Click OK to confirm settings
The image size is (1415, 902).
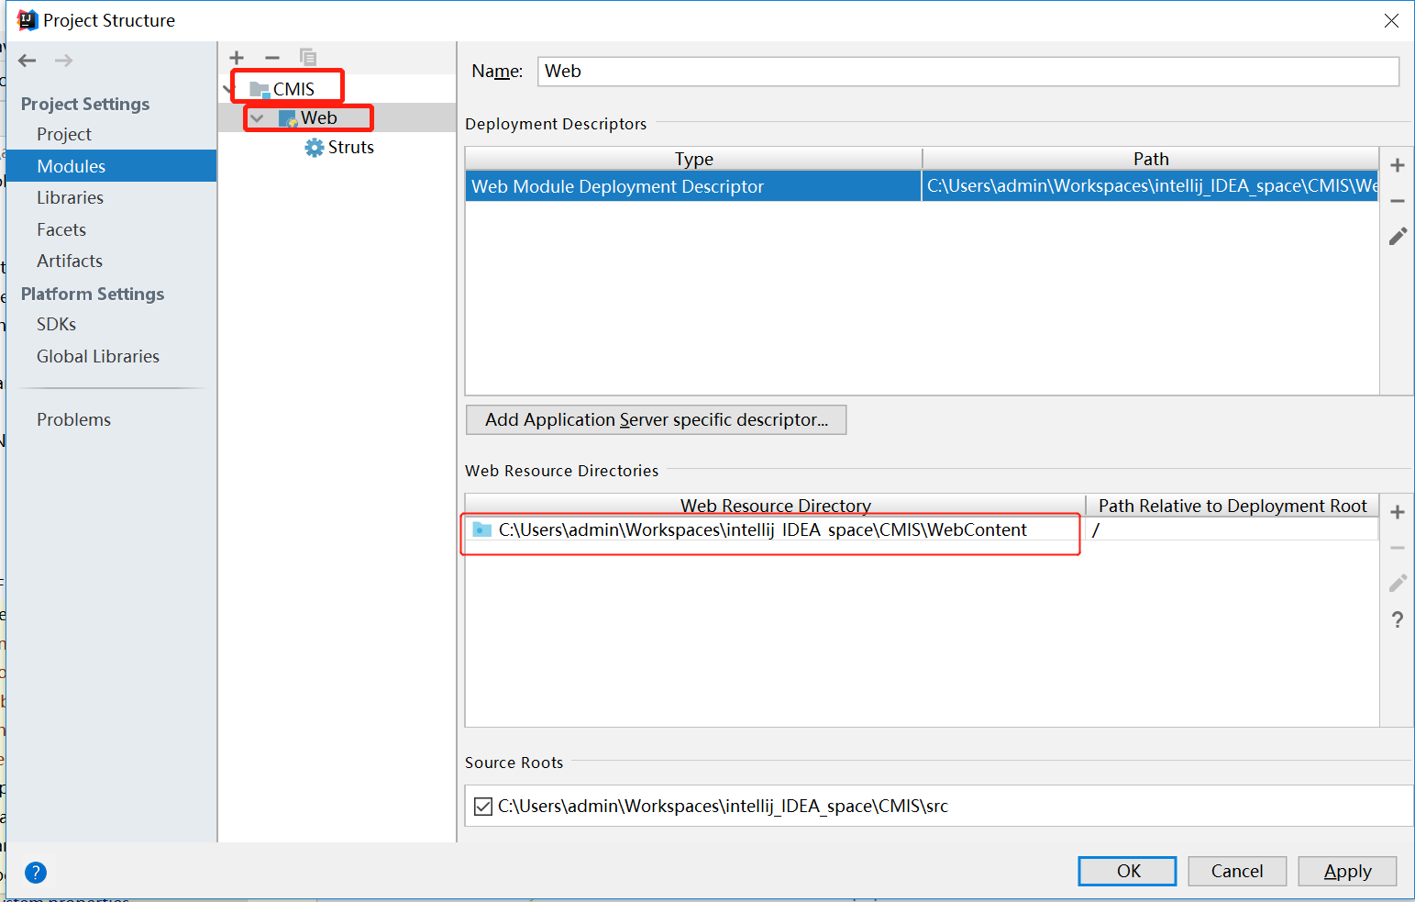1127,871
